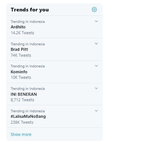
Task: Click the 10K Tweets count
Action: (21, 77)
